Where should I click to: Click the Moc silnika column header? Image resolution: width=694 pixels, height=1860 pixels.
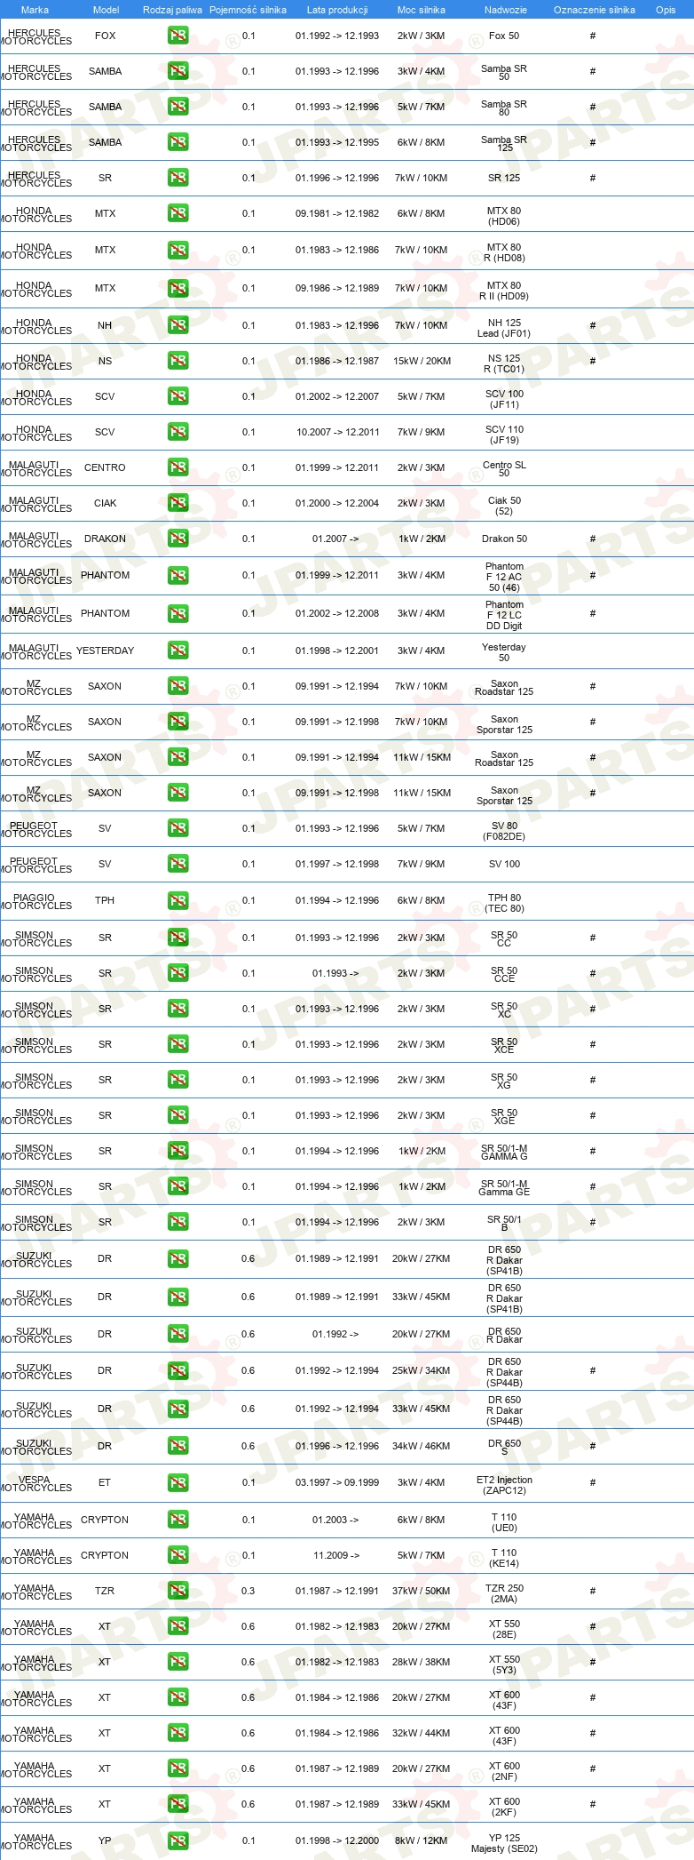click(421, 10)
